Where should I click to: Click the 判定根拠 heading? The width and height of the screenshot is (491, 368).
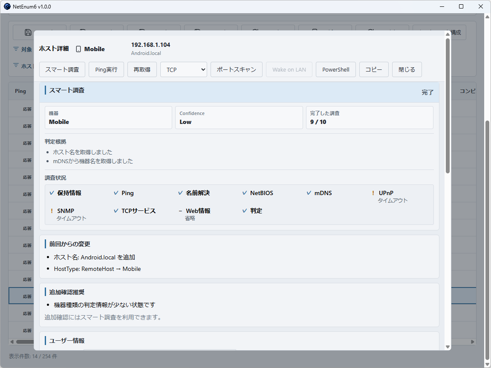[x=55, y=142]
